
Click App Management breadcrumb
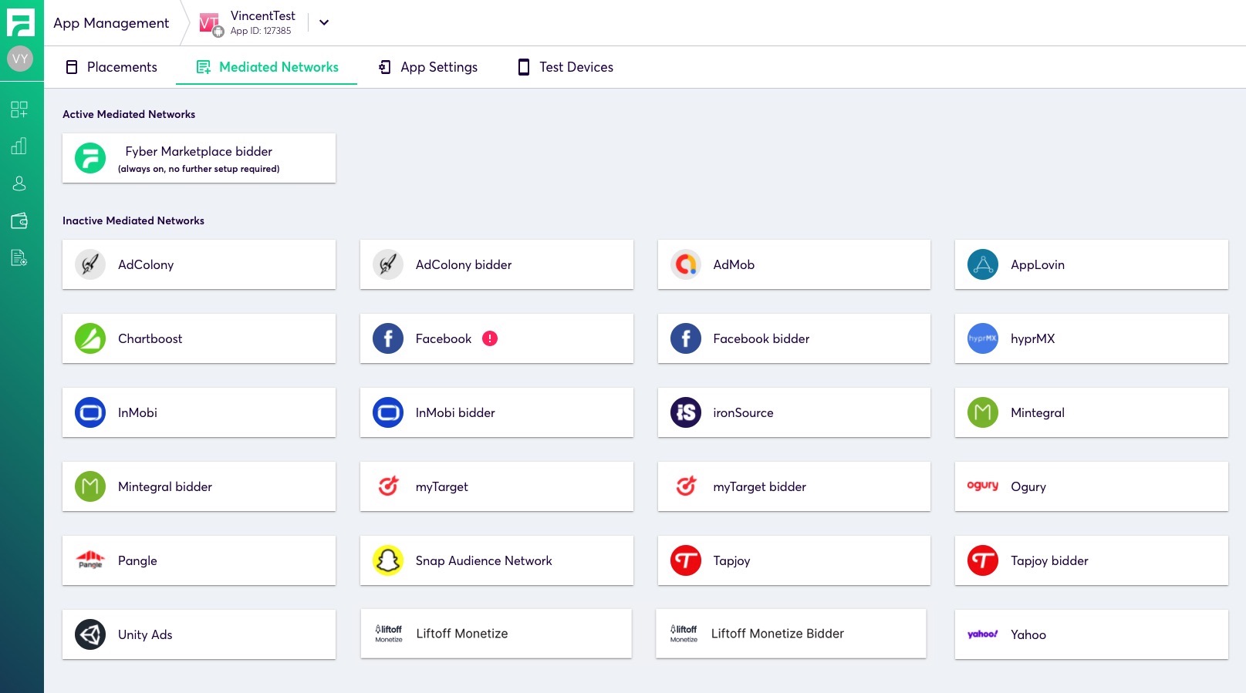coord(111,23)
